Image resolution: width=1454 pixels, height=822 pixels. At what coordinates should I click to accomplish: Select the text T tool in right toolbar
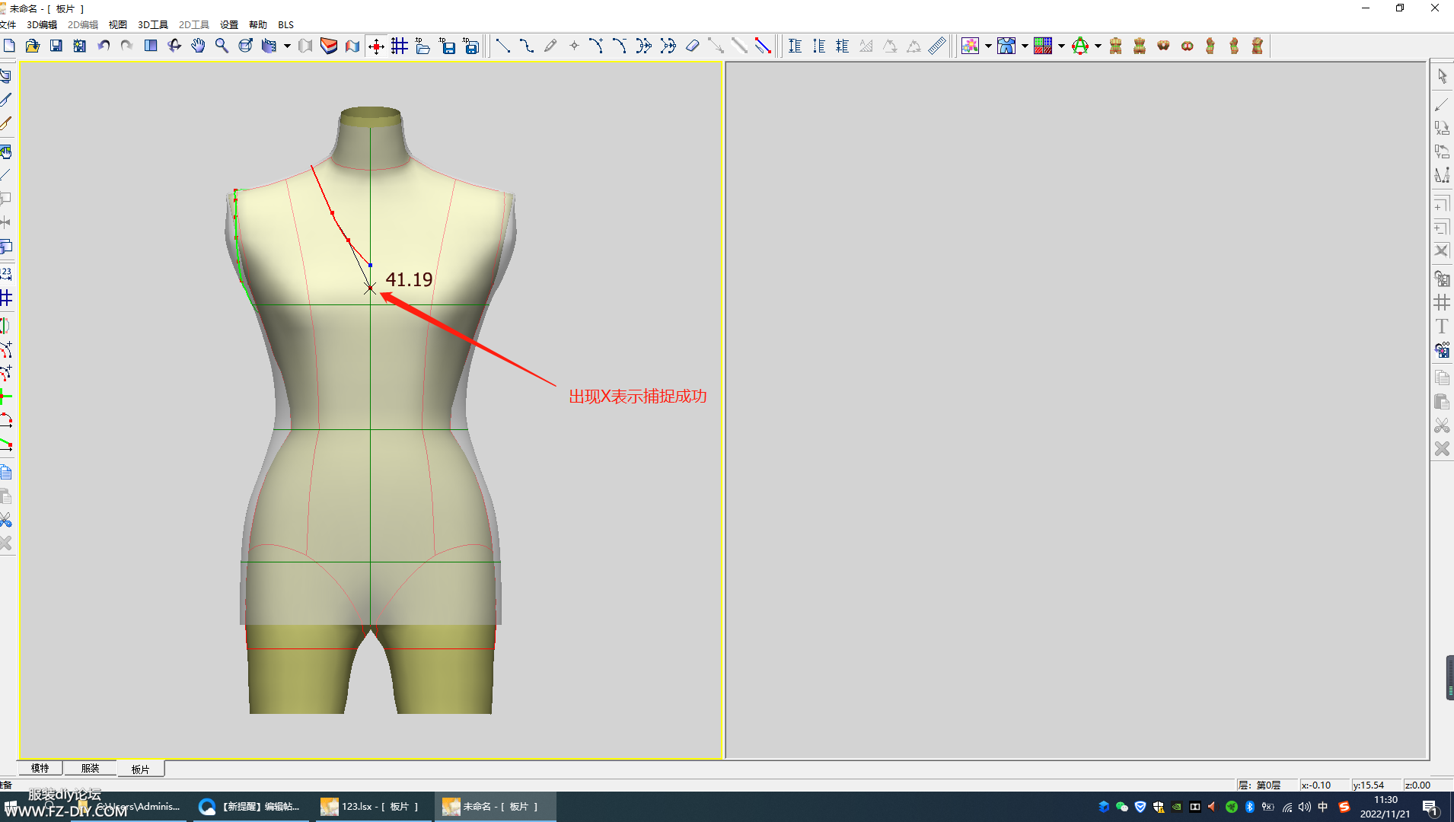[x=1442, y=327]
